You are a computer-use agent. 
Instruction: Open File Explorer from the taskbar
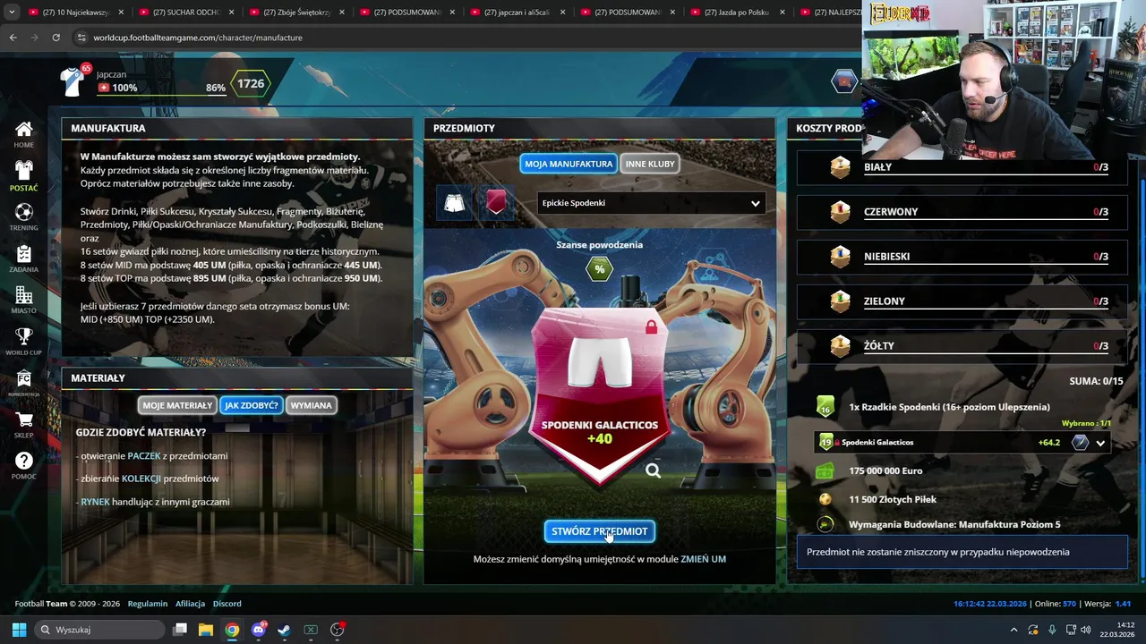[206, 630]
